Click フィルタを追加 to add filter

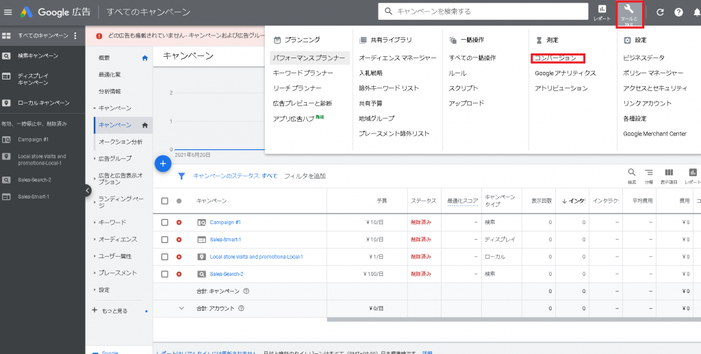[x=305, y=176]
